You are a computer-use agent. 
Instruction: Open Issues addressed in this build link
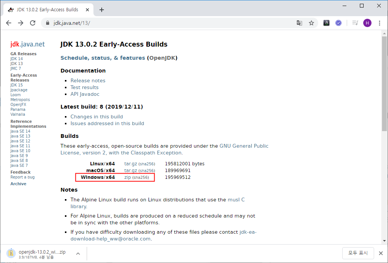click(x=107, y=123)
